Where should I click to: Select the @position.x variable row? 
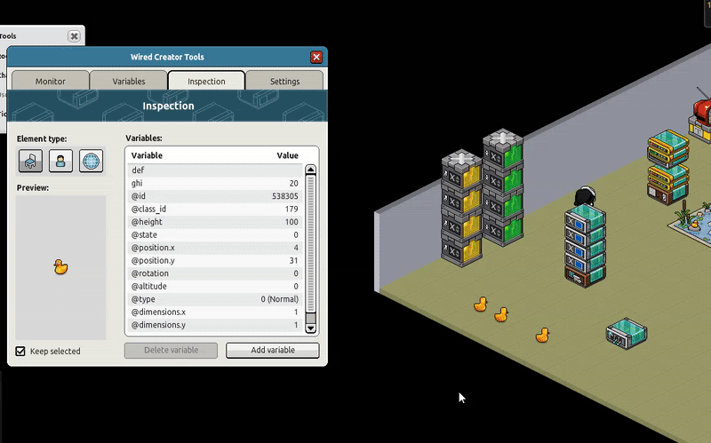[x=213, y=248]
